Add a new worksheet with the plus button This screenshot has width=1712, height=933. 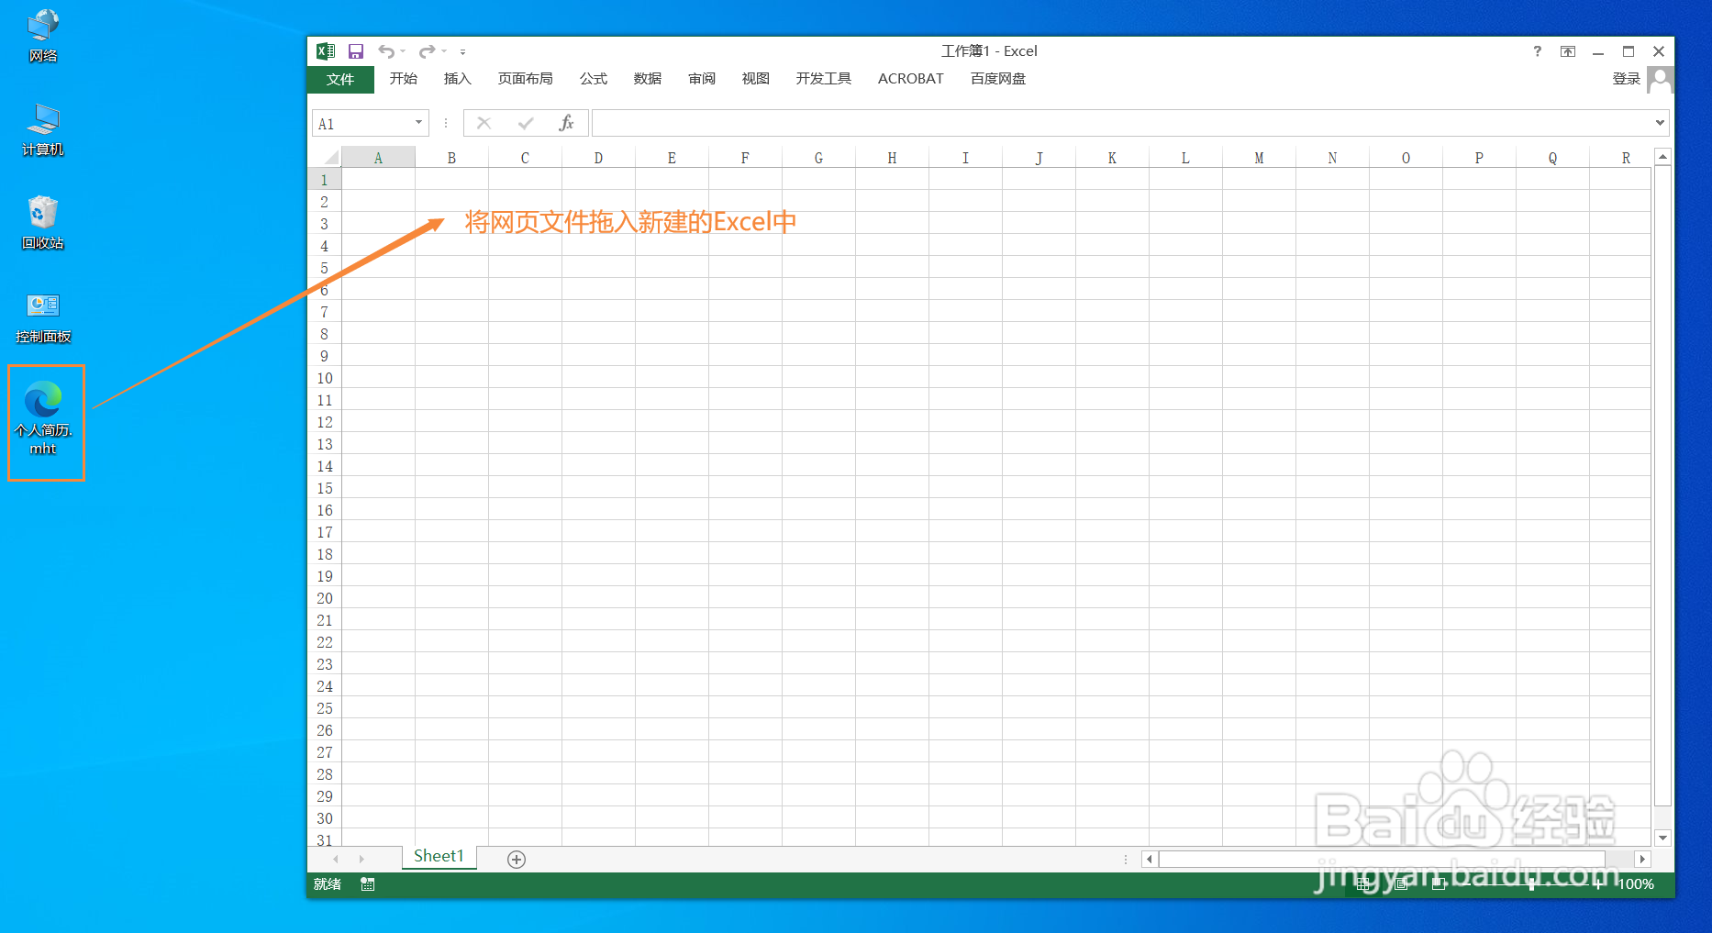point(516,859)
